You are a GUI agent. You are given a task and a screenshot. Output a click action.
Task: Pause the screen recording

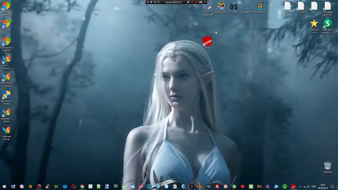tap(192, 2)
